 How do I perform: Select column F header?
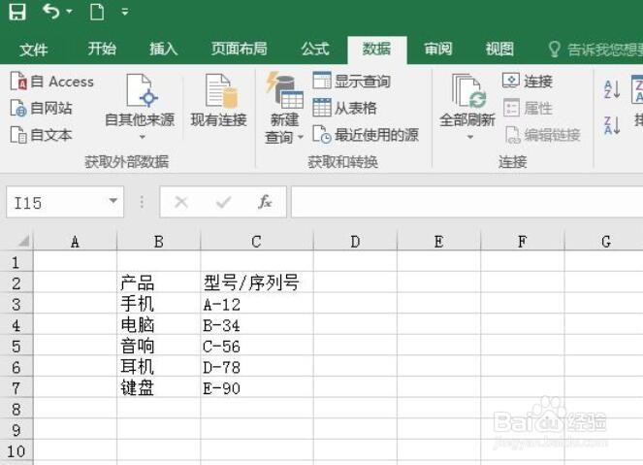(523, 242)
